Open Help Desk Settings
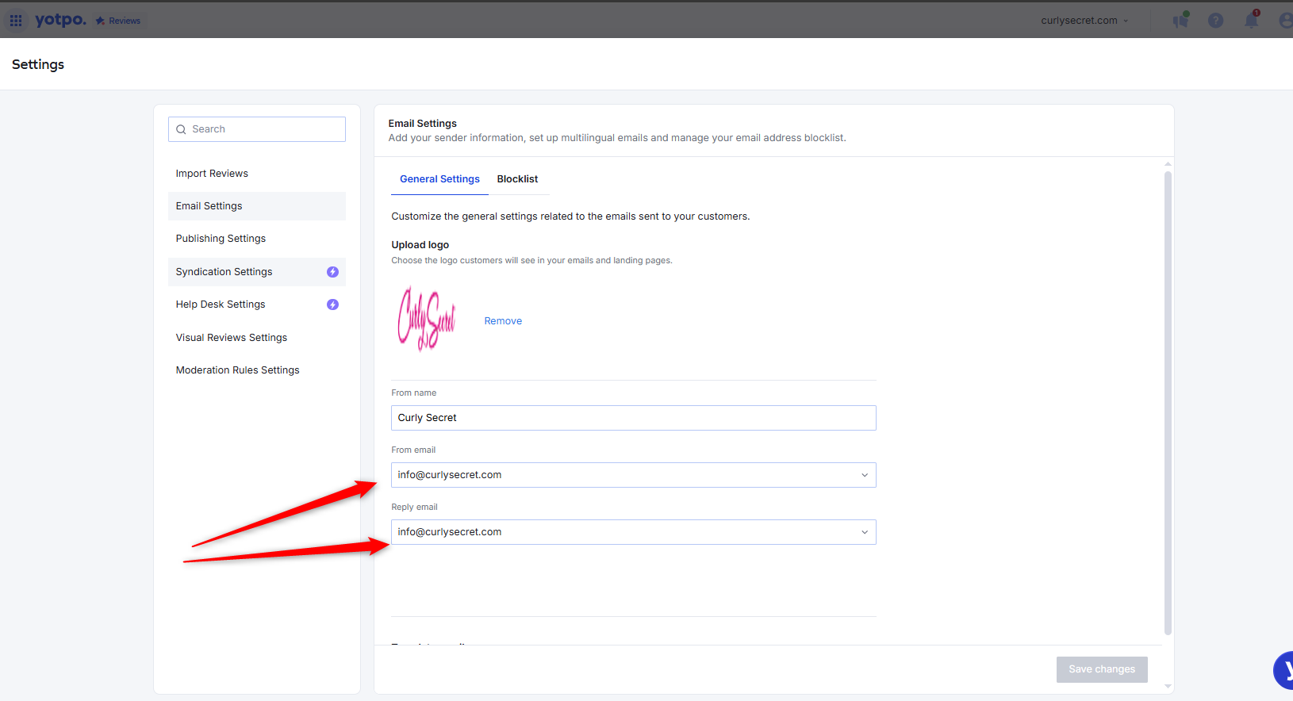Image resolution: width=1293 pixels, height=701 pixels. point(257,305)
